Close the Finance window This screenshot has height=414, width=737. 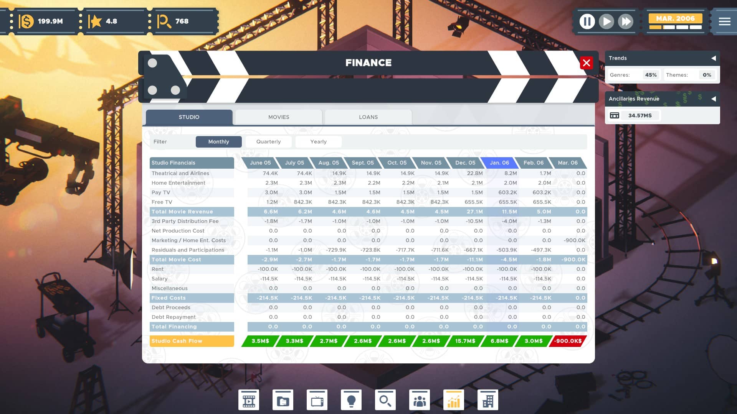point(586,63)
